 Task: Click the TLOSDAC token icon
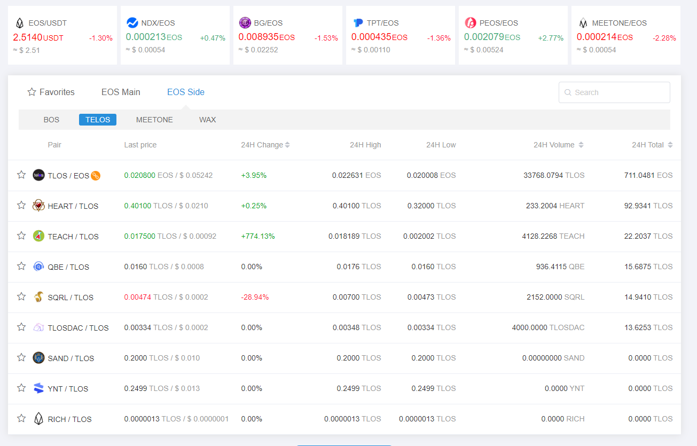click(38, 327)
